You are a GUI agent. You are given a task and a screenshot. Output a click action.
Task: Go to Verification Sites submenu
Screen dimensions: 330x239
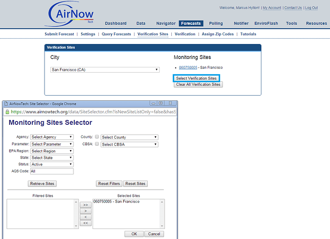[153, 34]
